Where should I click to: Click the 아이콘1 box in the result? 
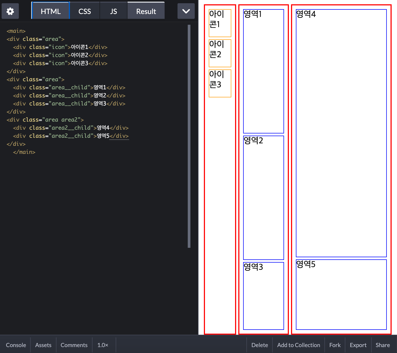tap(220, 23)
